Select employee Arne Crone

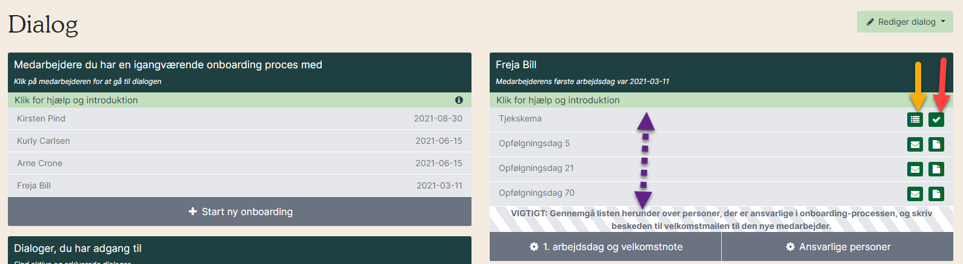coord(239,163)
